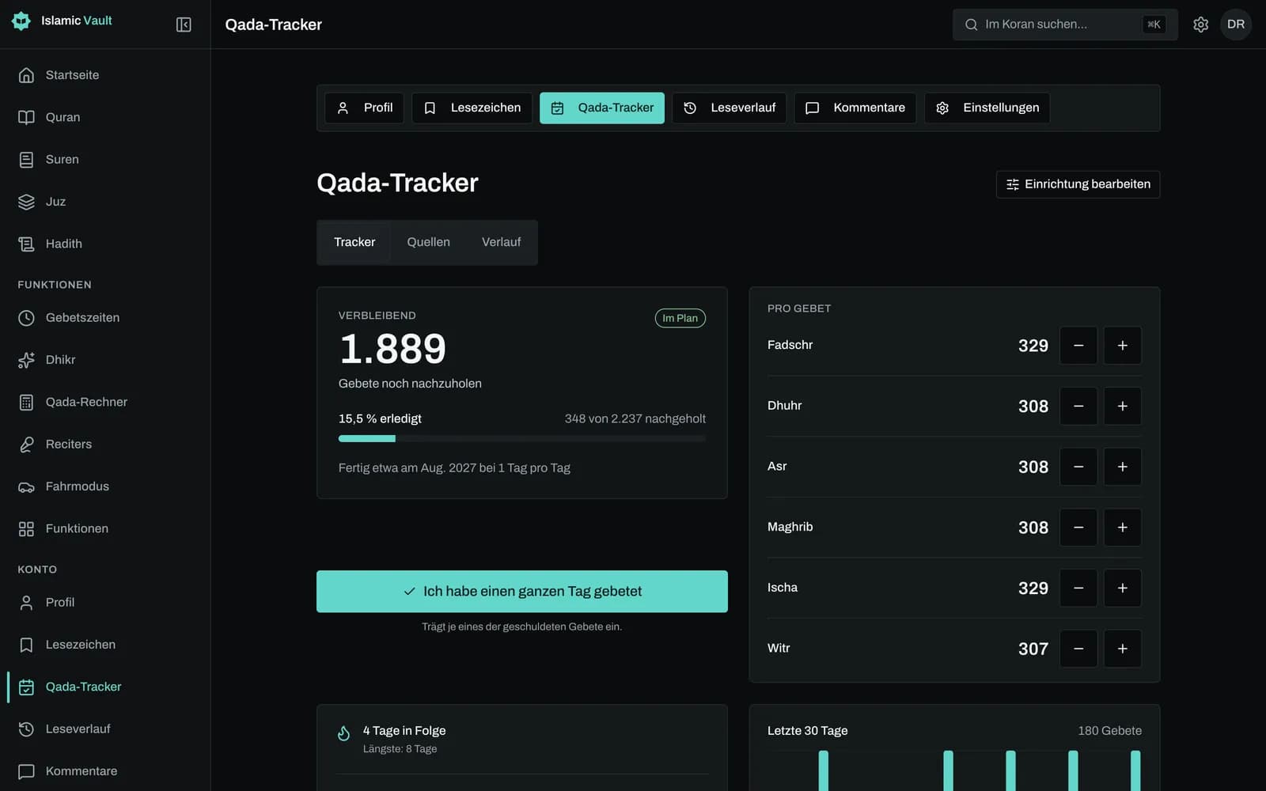The width and height of the screenshot is (1266, 791).
Task: Open Reciters in the sidebar
Action: coord(105,445)
